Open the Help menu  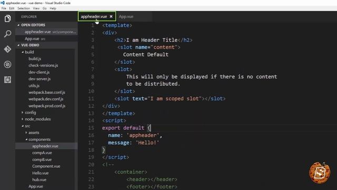tap(53, 8)
